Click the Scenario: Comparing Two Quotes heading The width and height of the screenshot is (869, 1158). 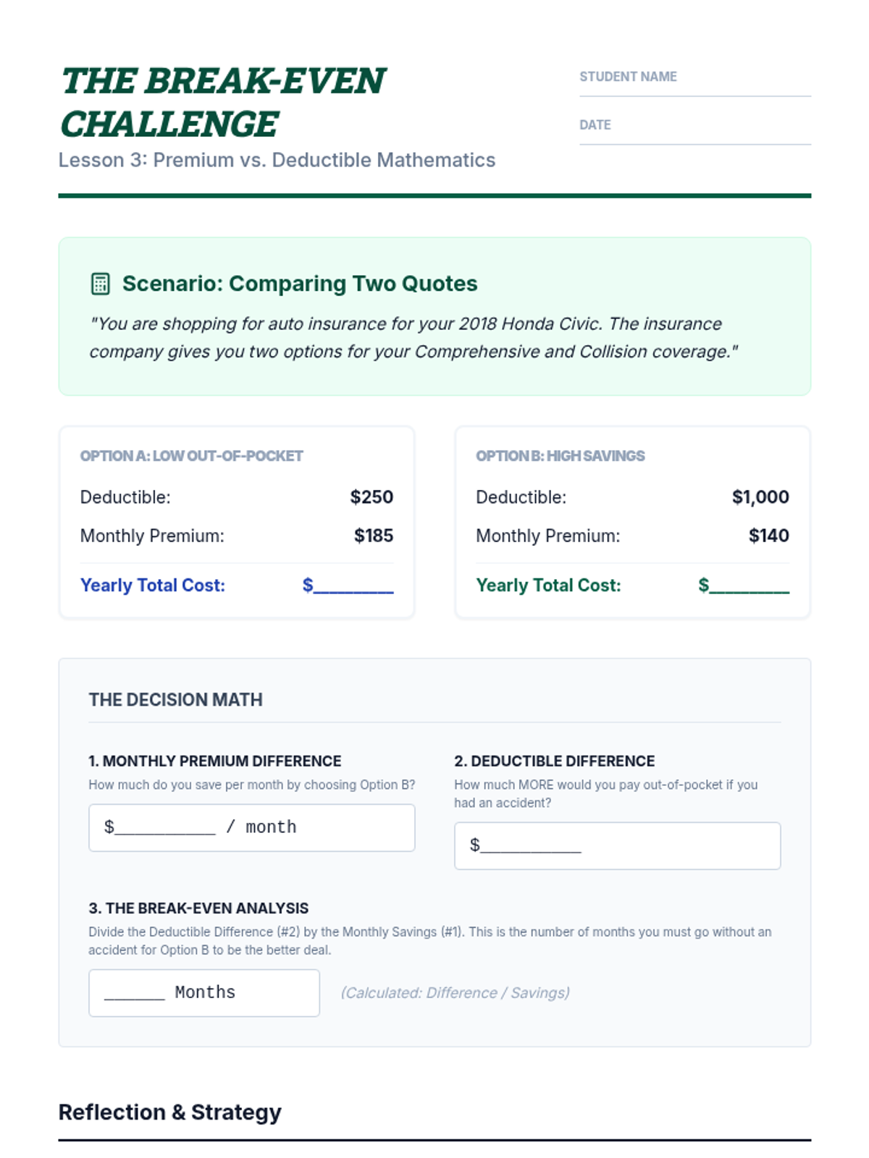[299, 284]
